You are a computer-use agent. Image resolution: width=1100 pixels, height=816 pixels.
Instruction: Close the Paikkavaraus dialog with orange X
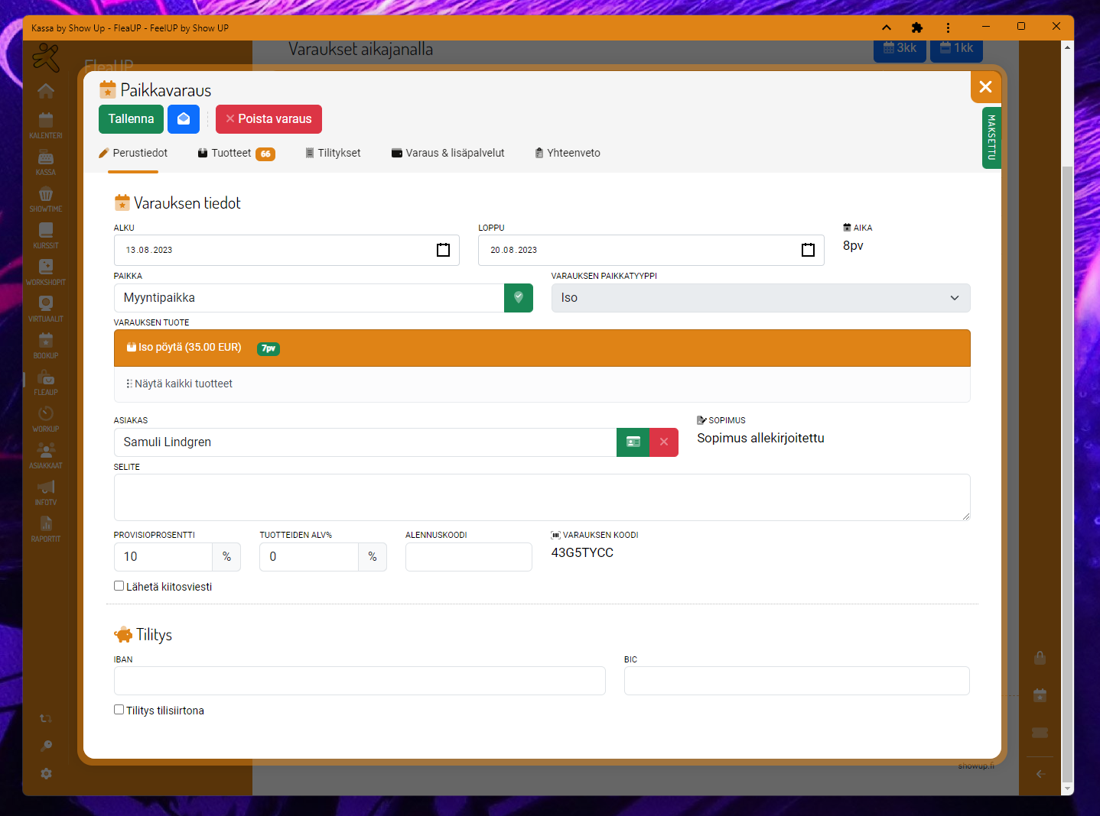985,87
